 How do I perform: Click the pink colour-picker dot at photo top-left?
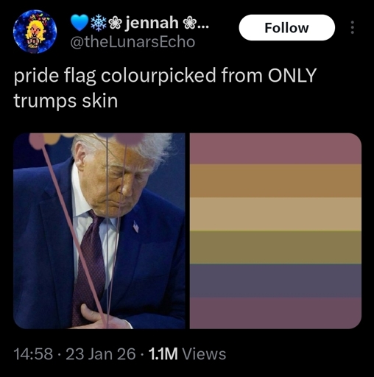(37, 141)
